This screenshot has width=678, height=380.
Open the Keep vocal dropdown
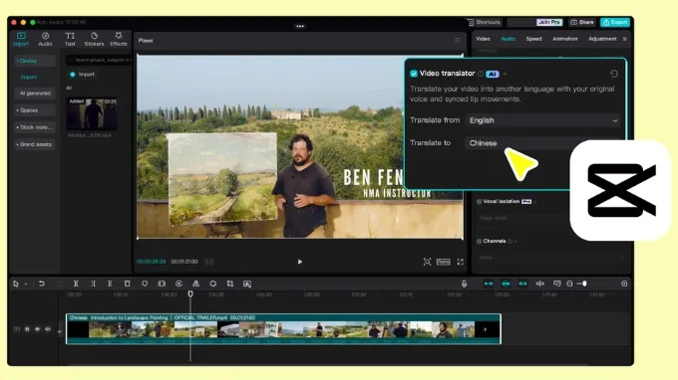(x=523, y=218)
